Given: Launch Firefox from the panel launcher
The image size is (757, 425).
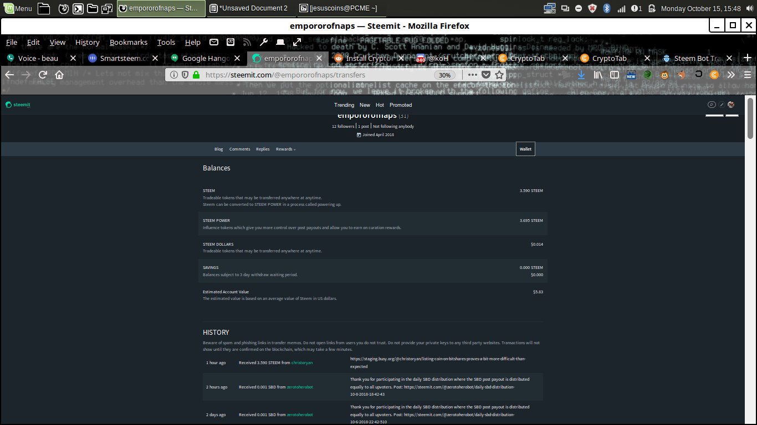Looking at the screenshot, I should [64, 8].
